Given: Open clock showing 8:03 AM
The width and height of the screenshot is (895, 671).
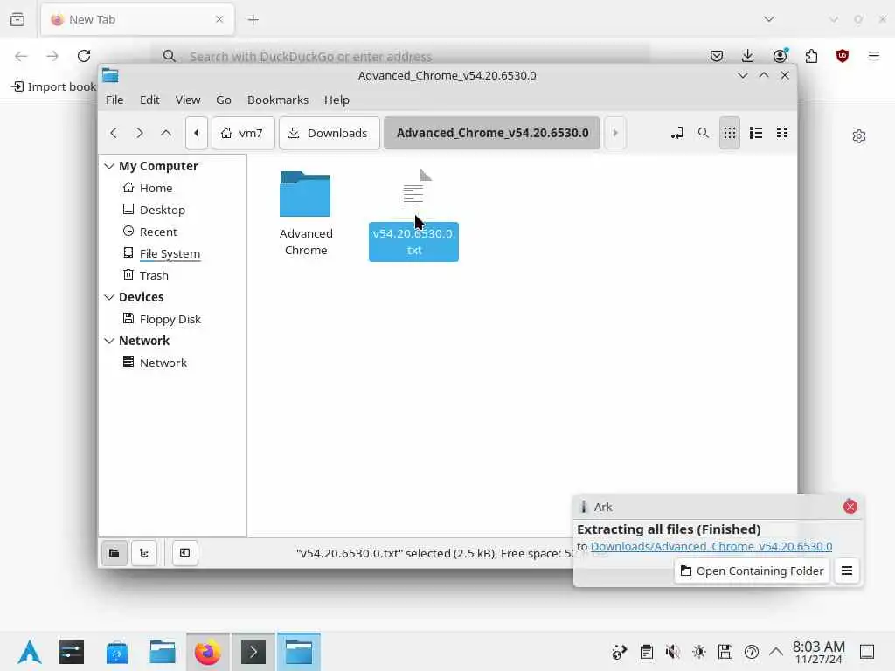Looking at the screenshot, I should (818, 652).
